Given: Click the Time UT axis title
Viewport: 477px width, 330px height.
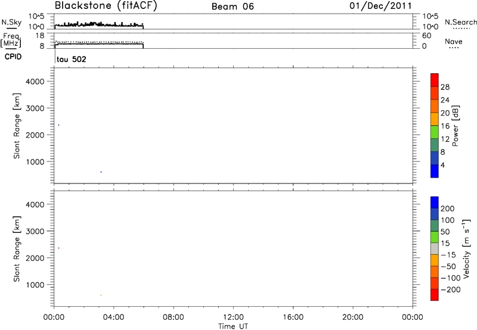Looking at the screenshot, I should [x=233, y=326].
